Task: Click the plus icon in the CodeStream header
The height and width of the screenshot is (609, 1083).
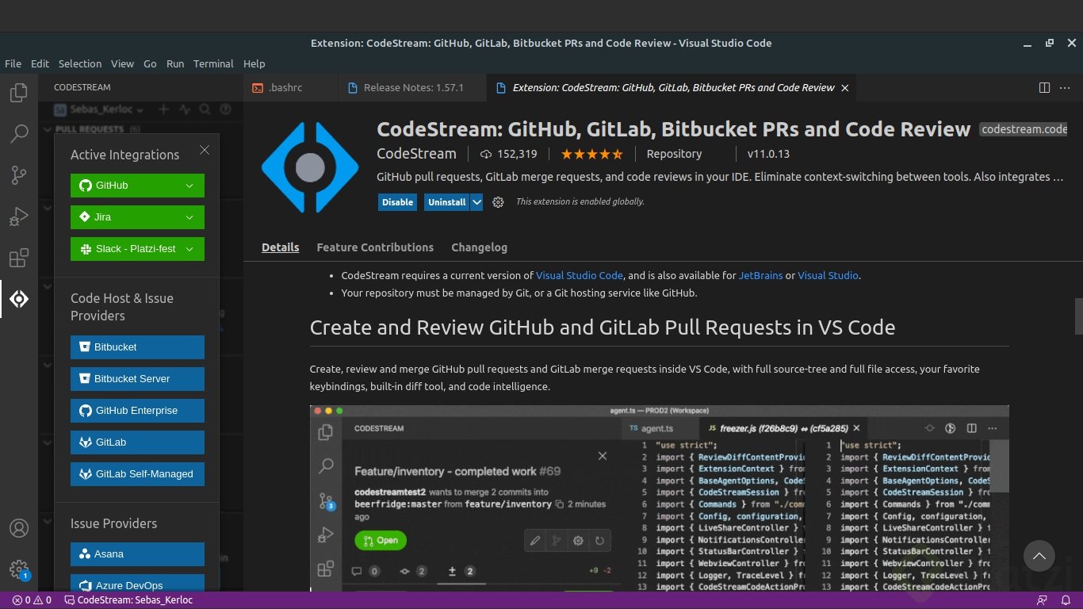Action: [163, 109]
